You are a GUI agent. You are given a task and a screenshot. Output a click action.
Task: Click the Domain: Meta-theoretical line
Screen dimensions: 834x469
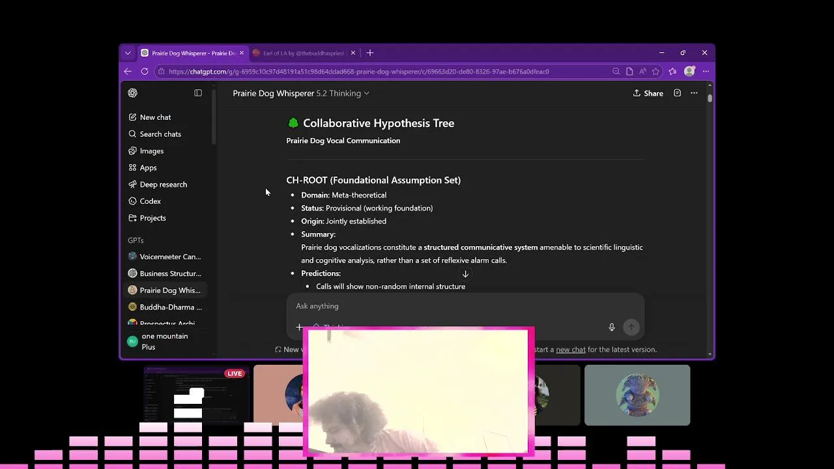[x=343, y=195]
